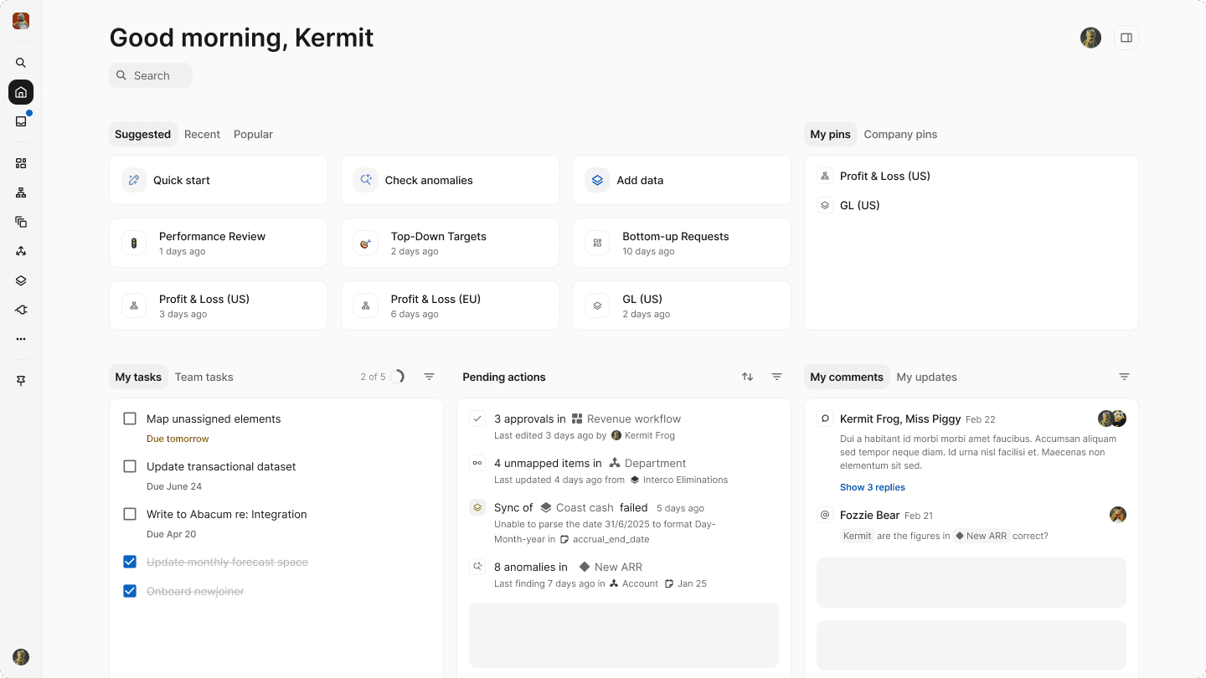Show 3 replies on comment

873,487
